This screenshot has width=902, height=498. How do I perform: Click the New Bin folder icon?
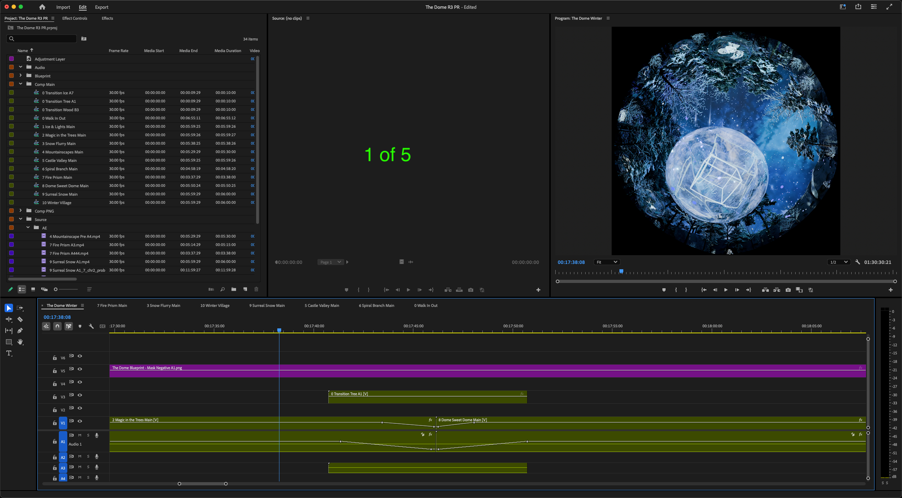(x=234, y=289)
